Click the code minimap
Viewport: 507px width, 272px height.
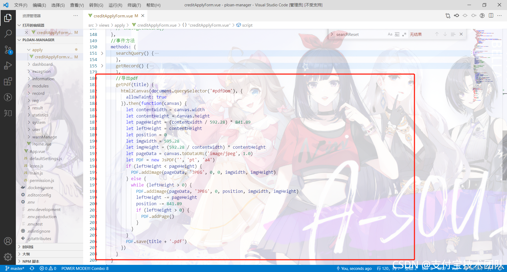[486, 66]
